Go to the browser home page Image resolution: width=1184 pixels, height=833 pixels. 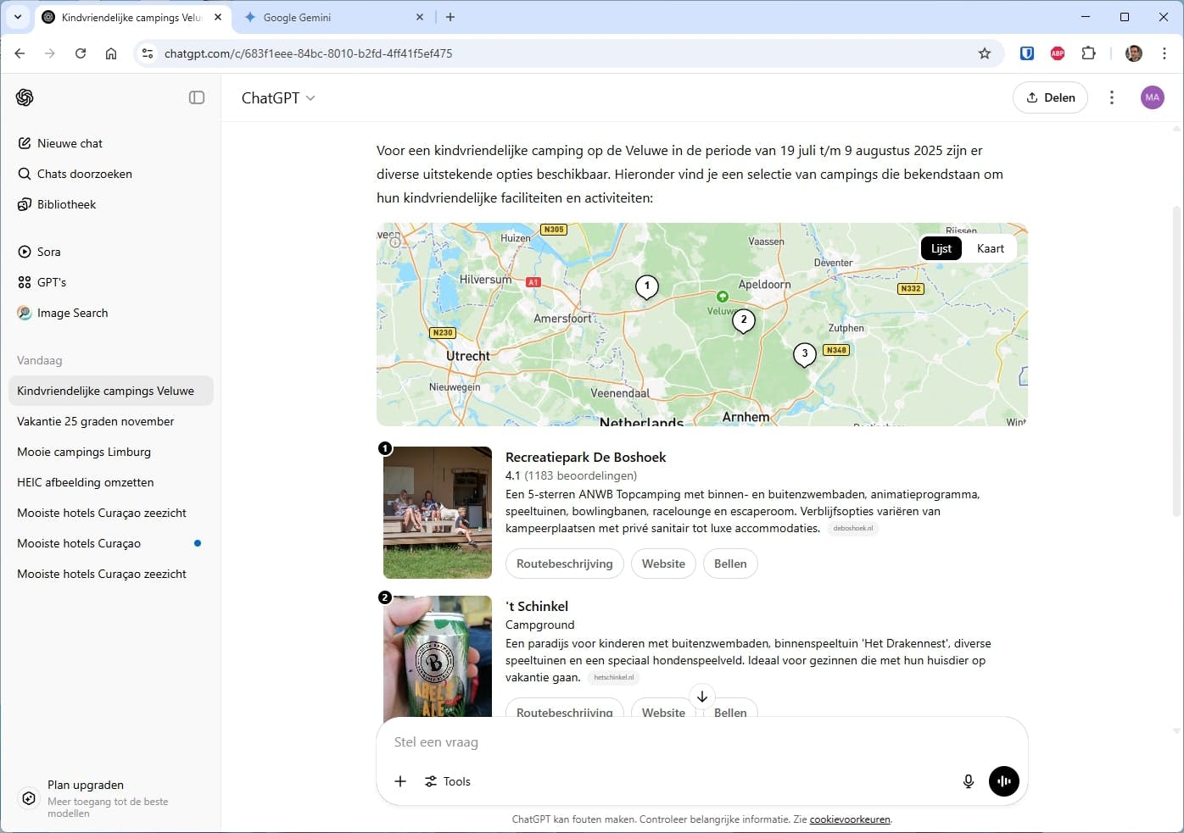111,53
